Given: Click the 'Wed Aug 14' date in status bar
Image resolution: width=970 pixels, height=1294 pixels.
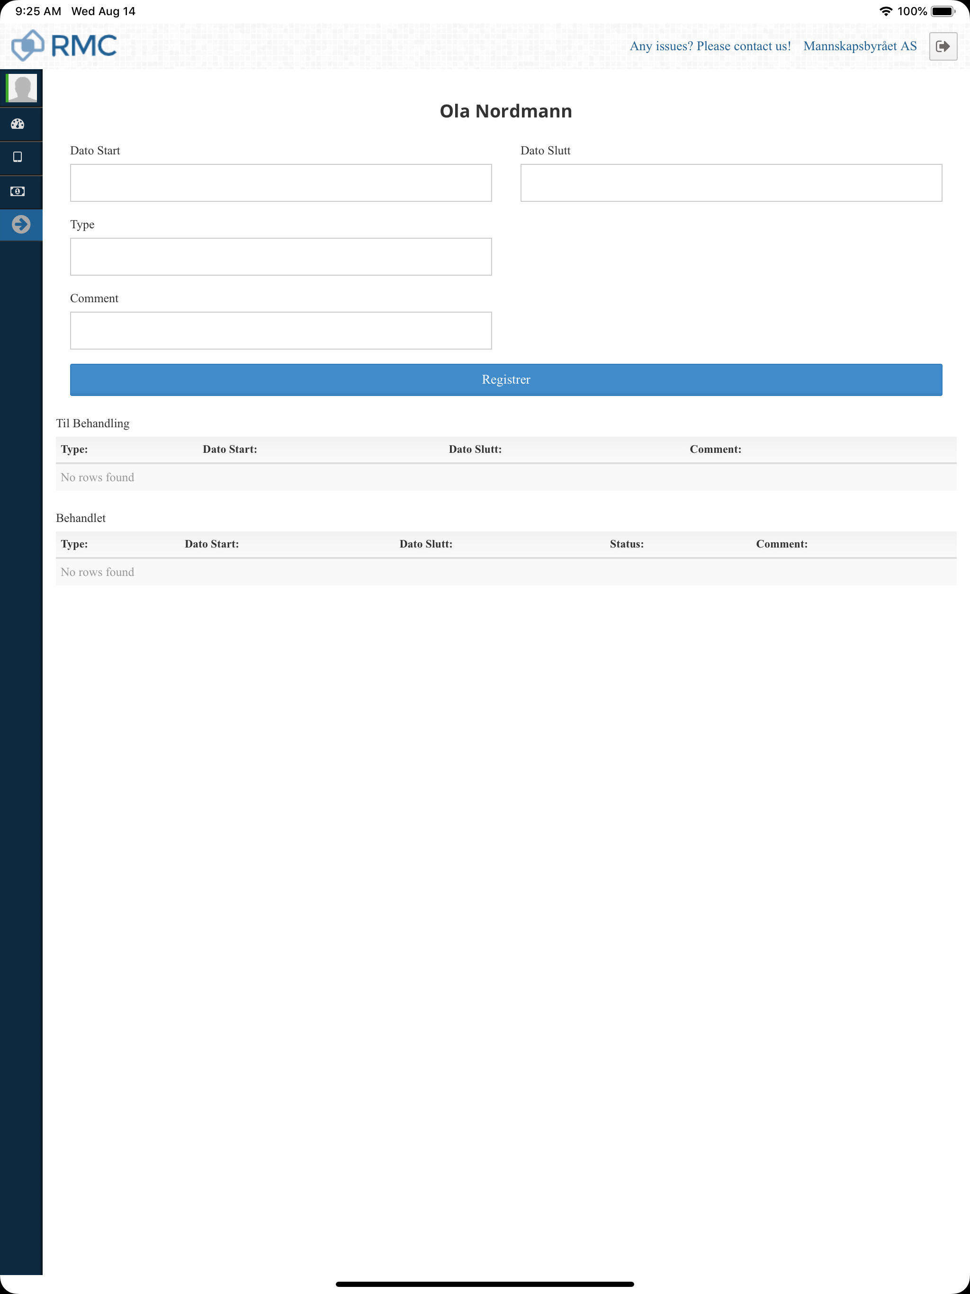Looking at the screenshot, I should (x=103, y=11).
